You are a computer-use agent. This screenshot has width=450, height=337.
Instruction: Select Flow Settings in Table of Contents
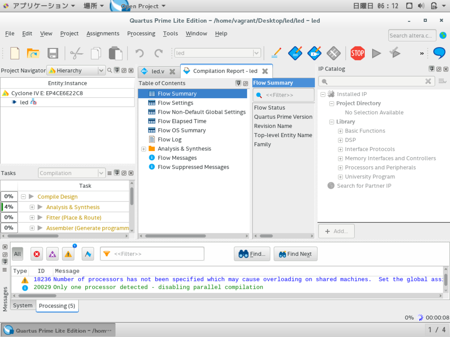(175, 103)
